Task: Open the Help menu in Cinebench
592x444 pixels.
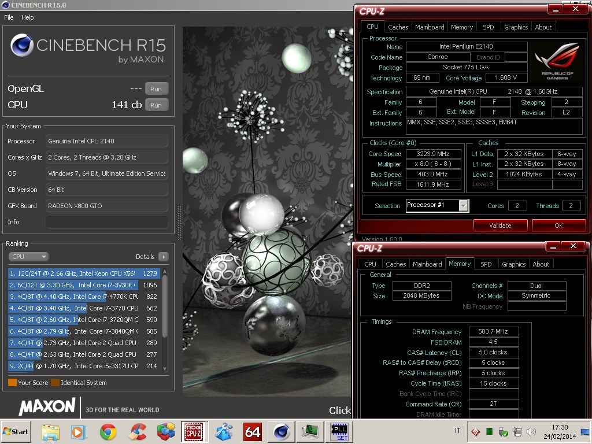Action: tap(27, 17)
